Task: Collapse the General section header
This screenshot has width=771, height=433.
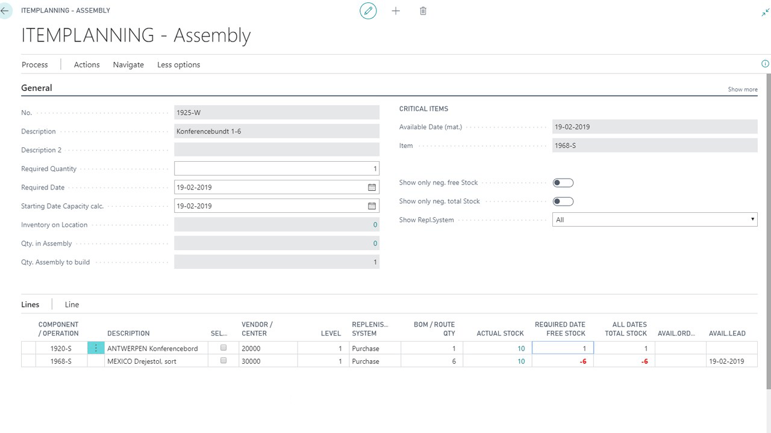Action: [x=37, y=88]
